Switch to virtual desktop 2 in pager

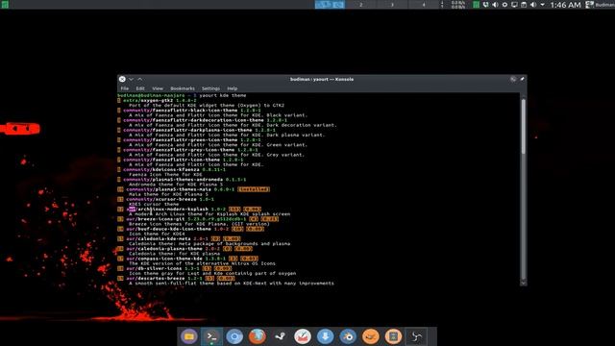(x=361, y=5)
